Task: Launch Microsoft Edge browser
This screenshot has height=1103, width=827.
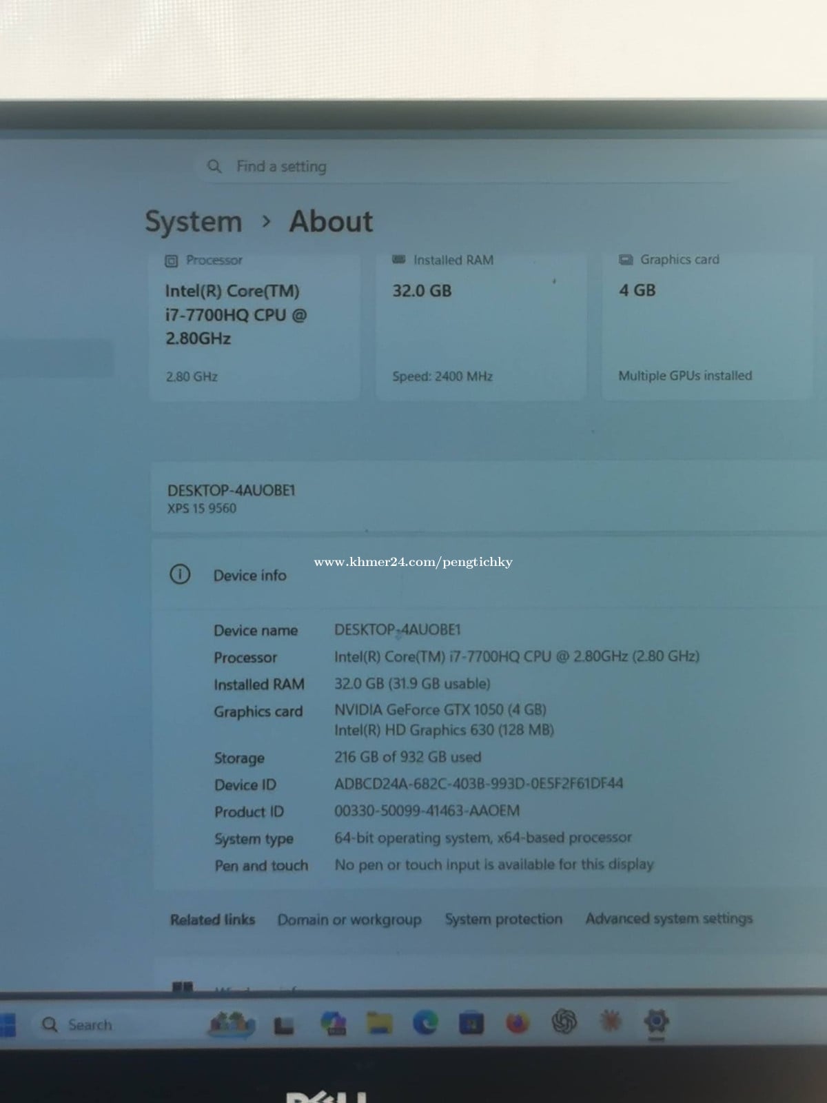Action: 425,1023
